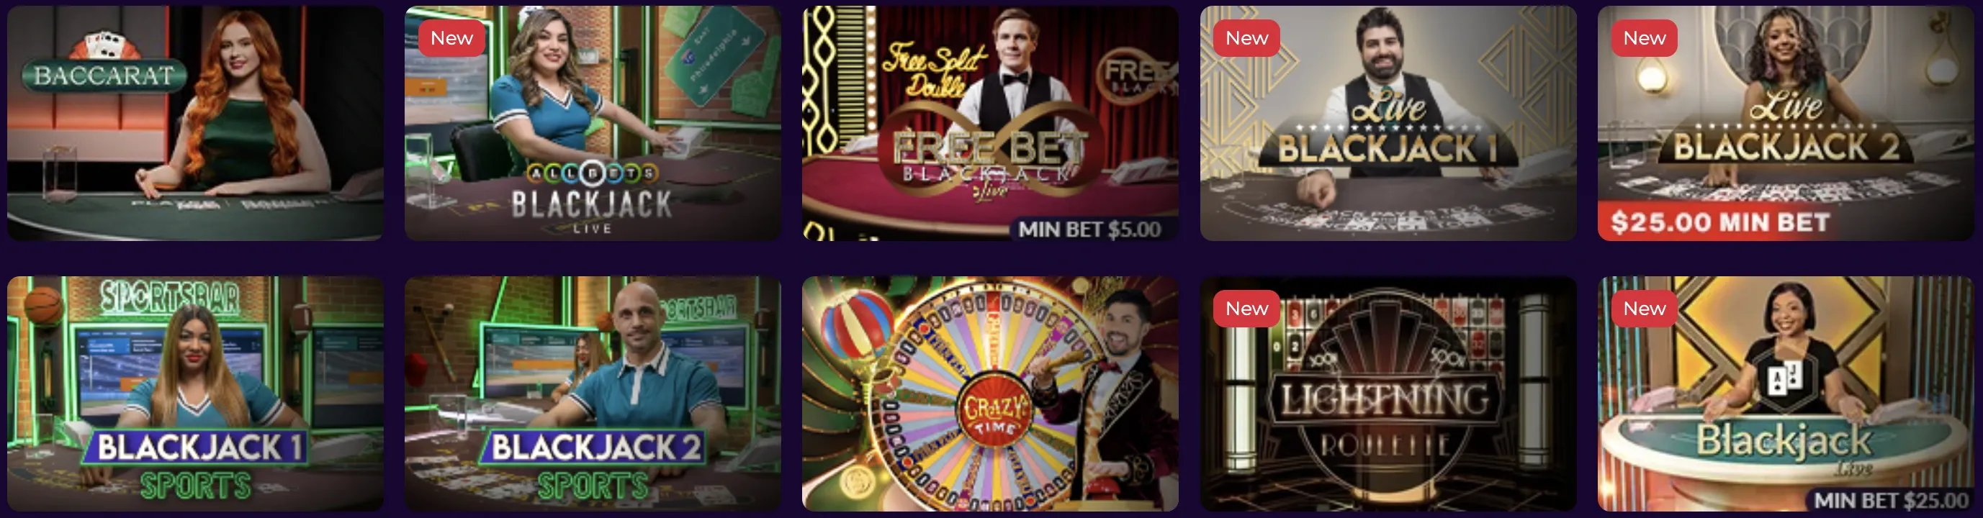Click New badge on All Bets Blackjack

click(x=452, y=37)
